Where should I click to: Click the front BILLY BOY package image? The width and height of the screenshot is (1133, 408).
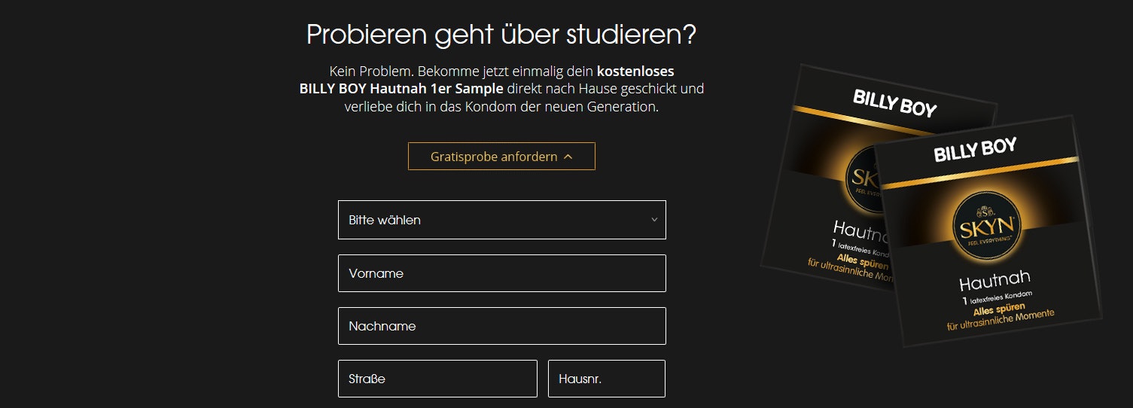(x=986, y=248)
